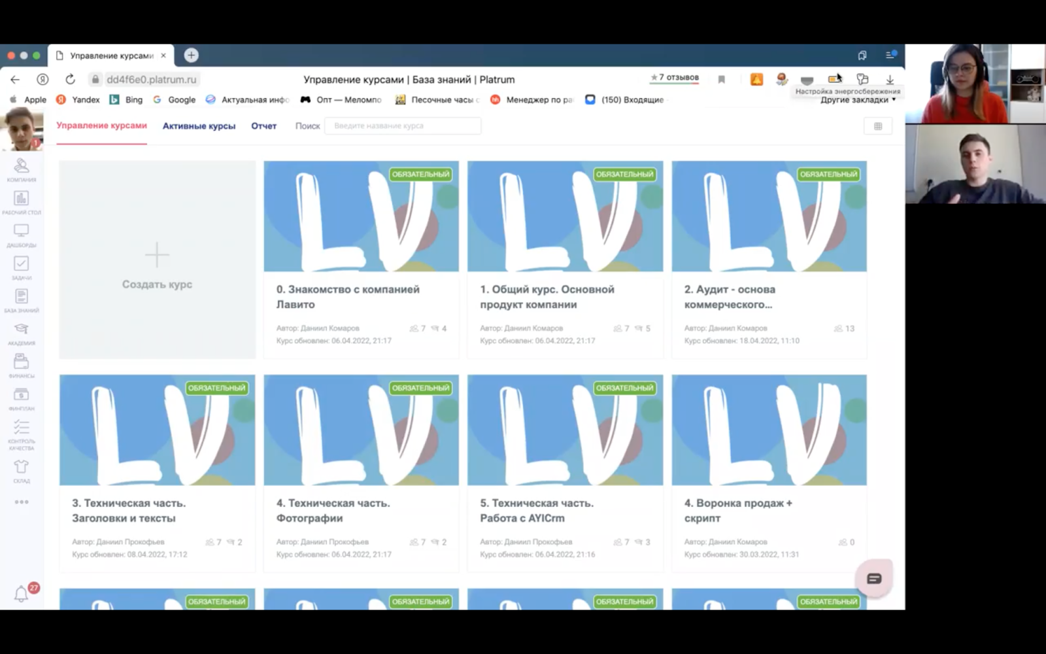Click Создать курс card

(157, 260)
